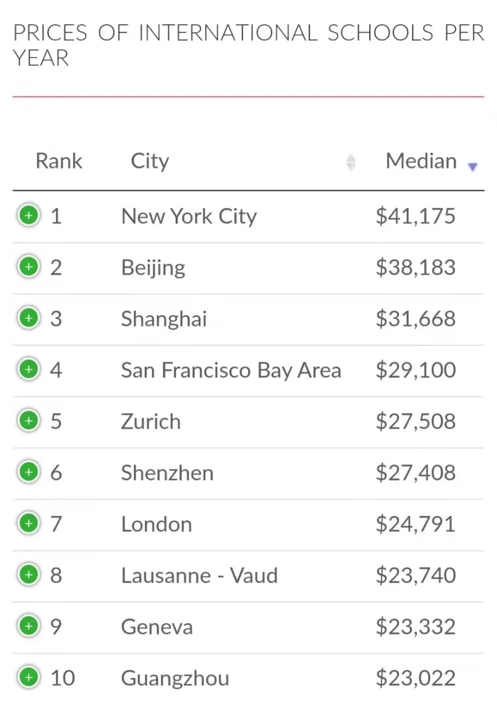497x703 pixels.
Task: Open San Francisco Bay Area row details
Action: [x=29, y=369]
